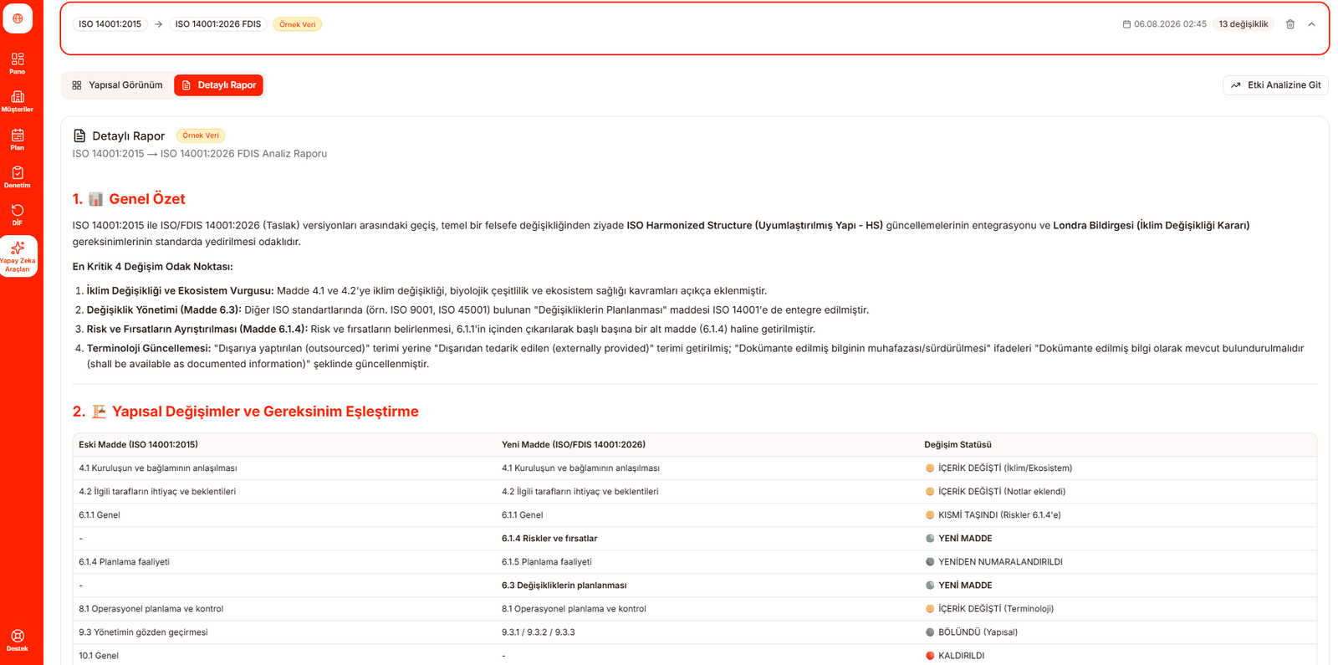Image resolution: width=1338 pixels, height=665 pixels.
Task: Go to Müşteriler in the sidebar
Action: [18, 101]
